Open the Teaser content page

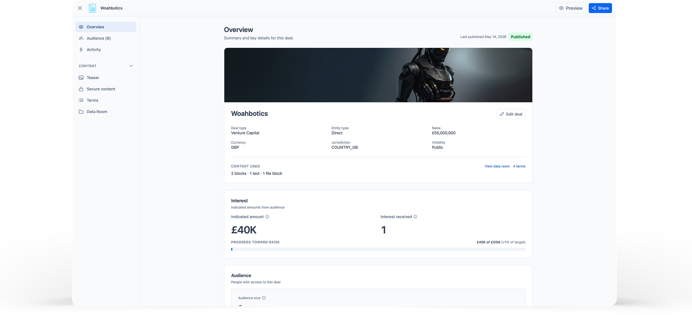tap(106, 78)
